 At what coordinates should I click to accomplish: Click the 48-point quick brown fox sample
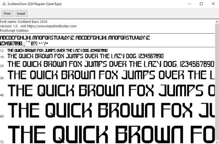tap(111, 91)
